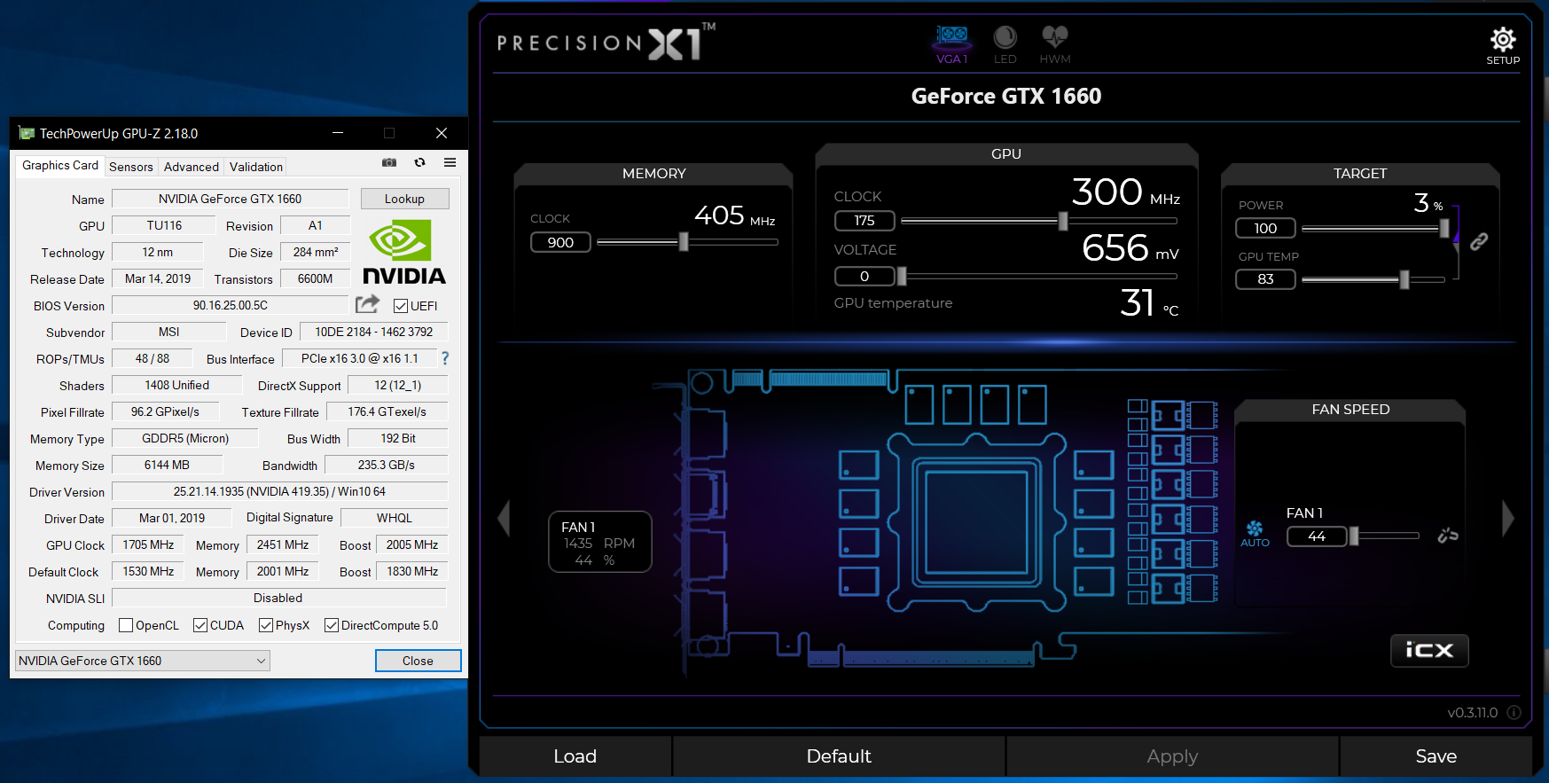The image size is (1549, 783).
Task: Click Load profile button
Action: [575, 756]
